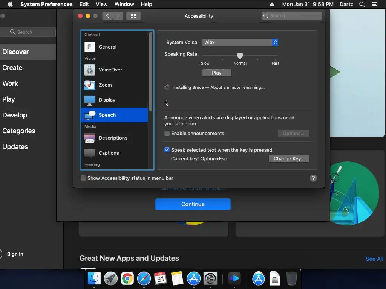Click the menu bar date and time
Image resolution: width=386 pixels, height=289 pixels.
click(x=308, y=4)
